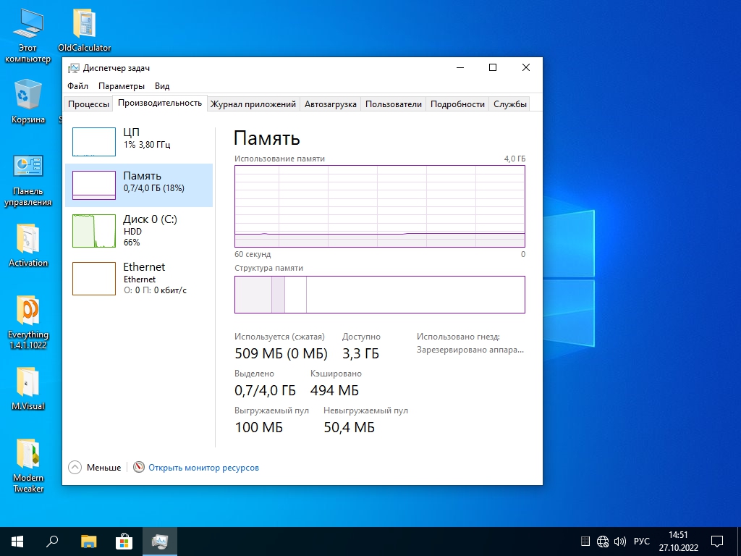
Task: Select the Память performance item
Action: coord(139,185)
